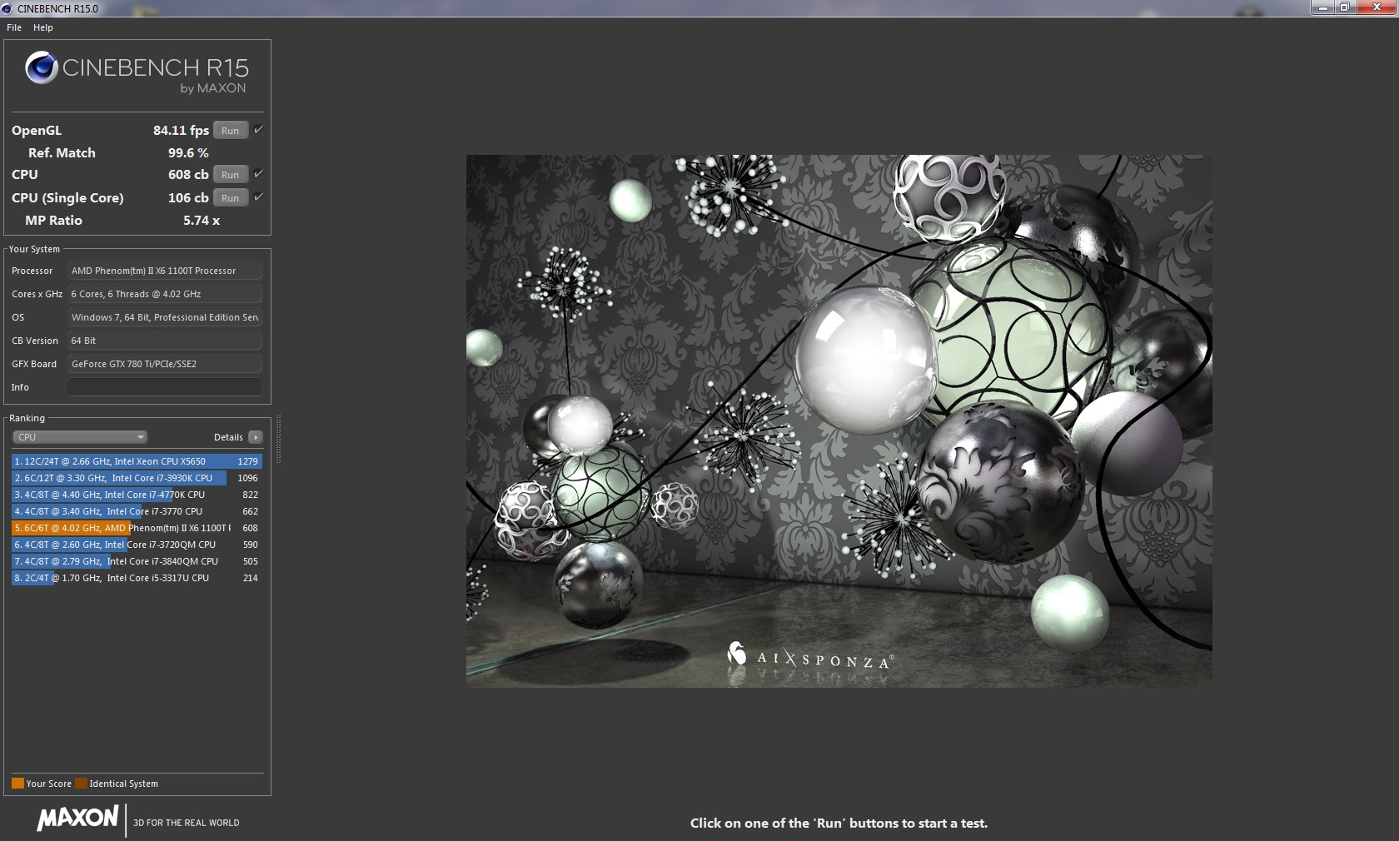Click the Processor name field
1399x841 pixels.
pyautogui.click(x=164, y=271)
